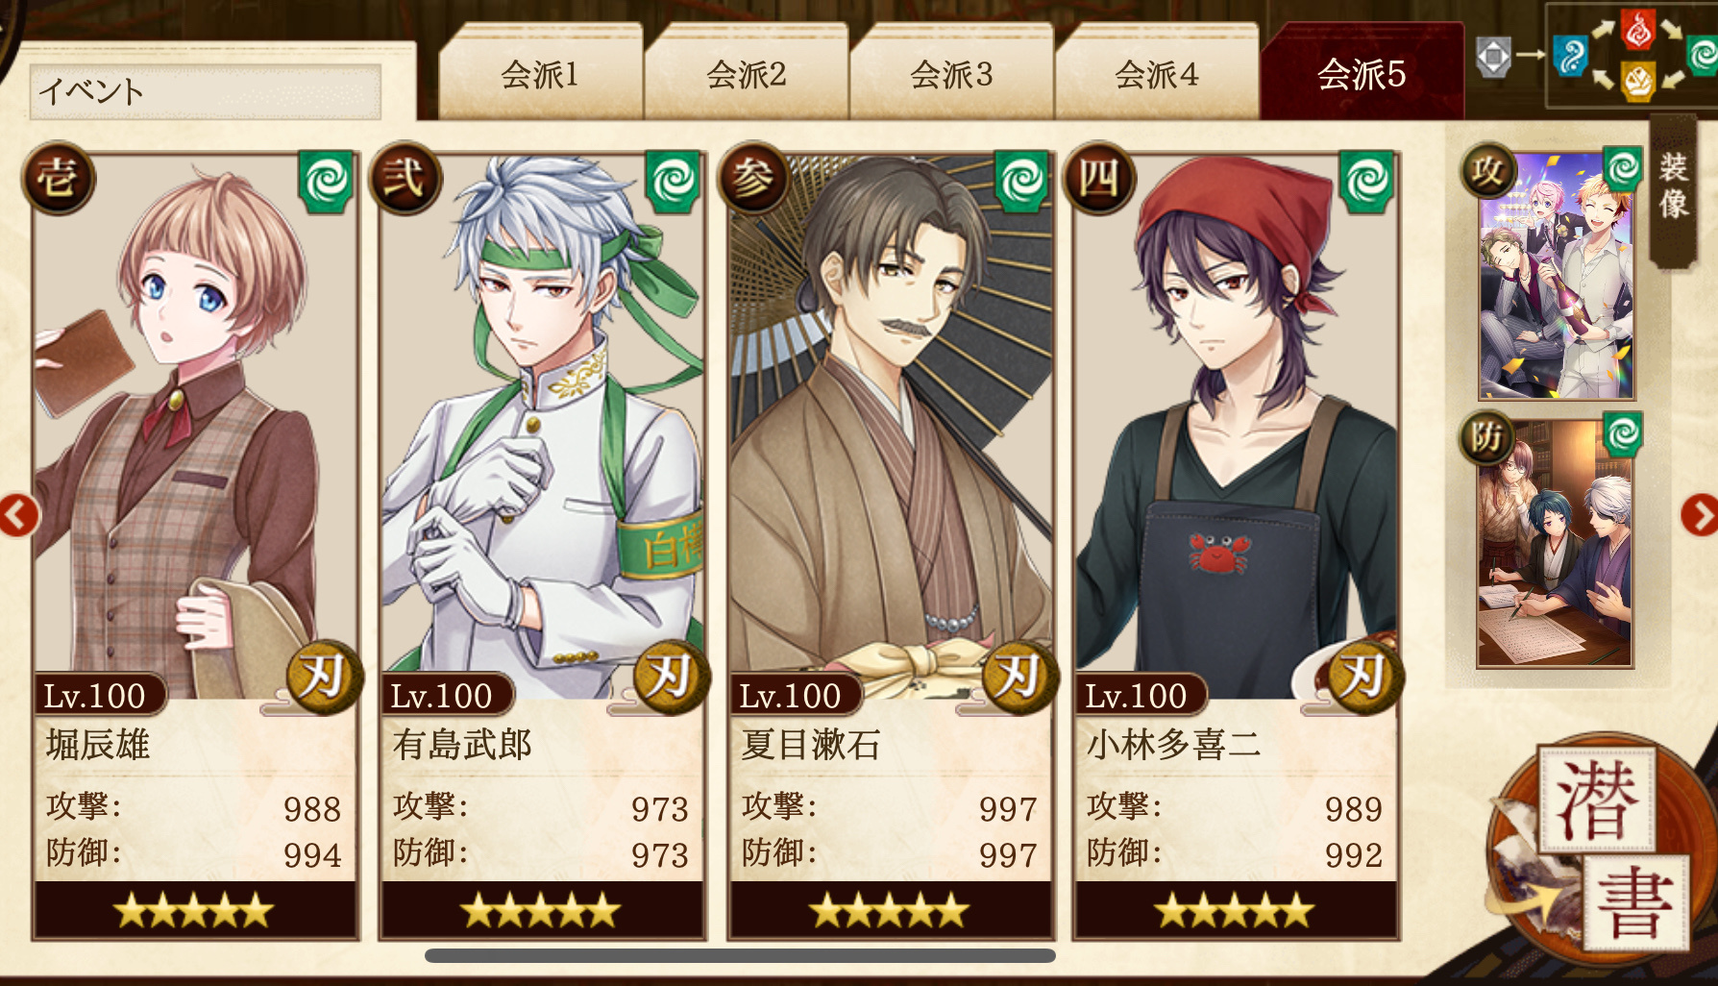Click the green swirl attribute icon on 有島武郎's card

click(673, 182)
